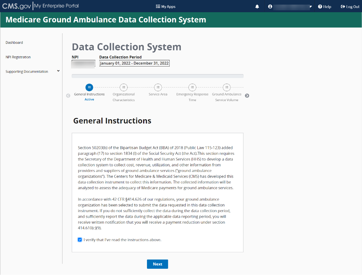Open the My Apps menu

pos(166,7)
